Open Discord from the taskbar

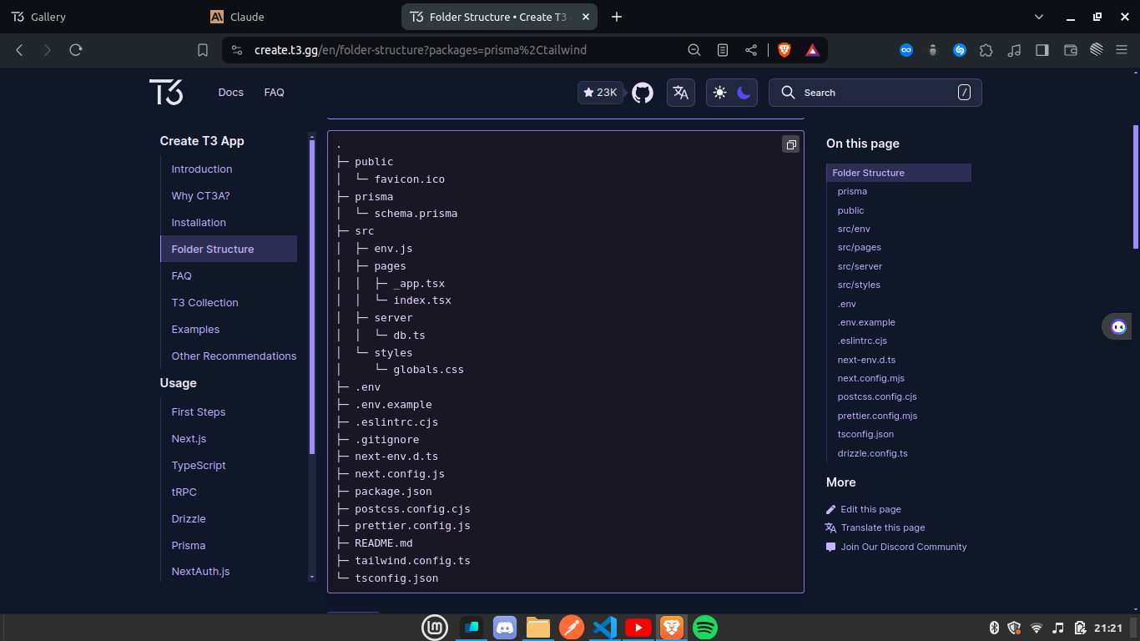pos(505,628)
